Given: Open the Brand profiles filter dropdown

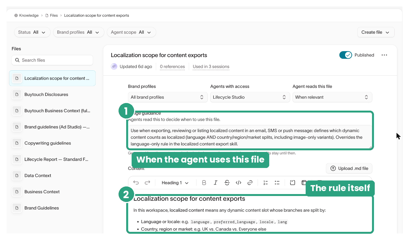Looking at the screenshot, I should click(79, 32).
